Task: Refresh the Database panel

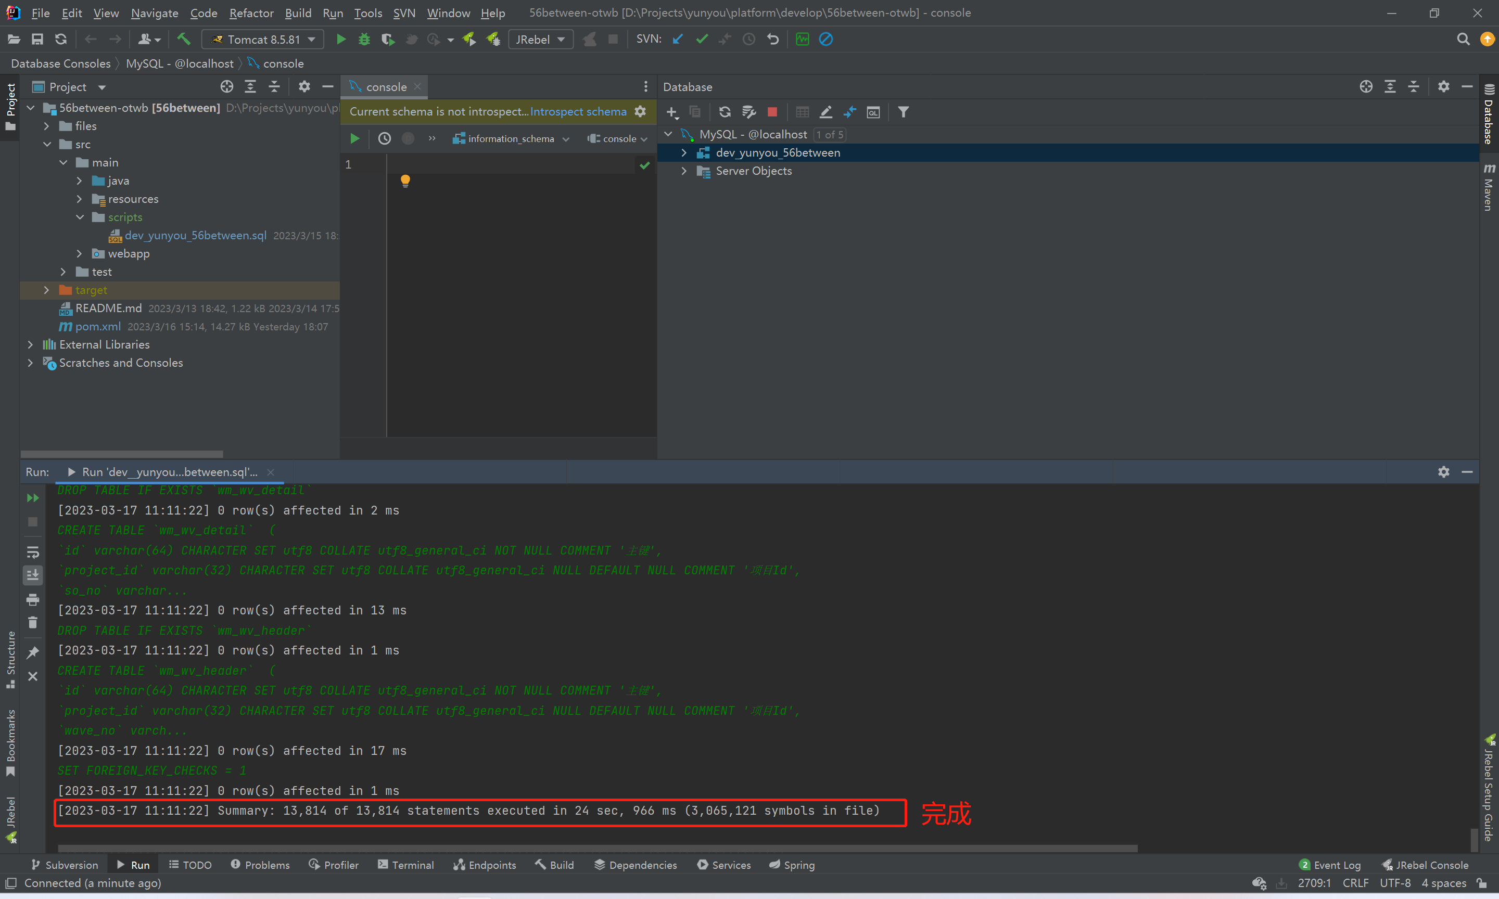Action: click(x=725, y=112)
